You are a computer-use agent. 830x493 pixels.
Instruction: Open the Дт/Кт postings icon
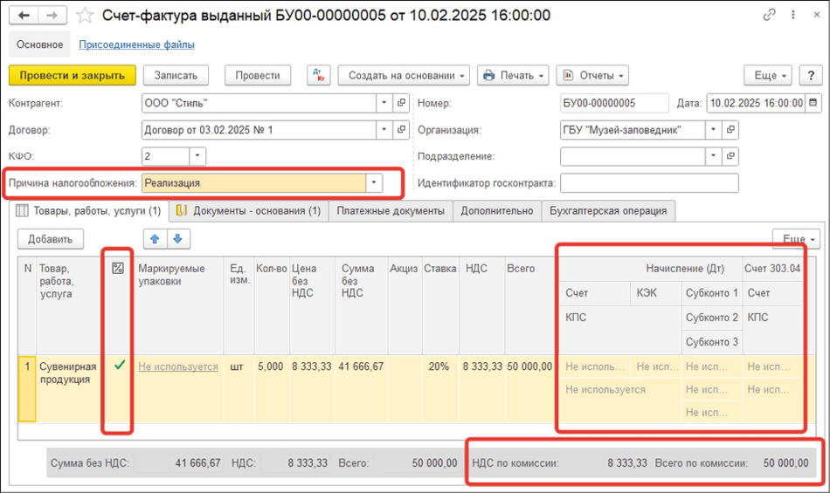tap(319, 75)
